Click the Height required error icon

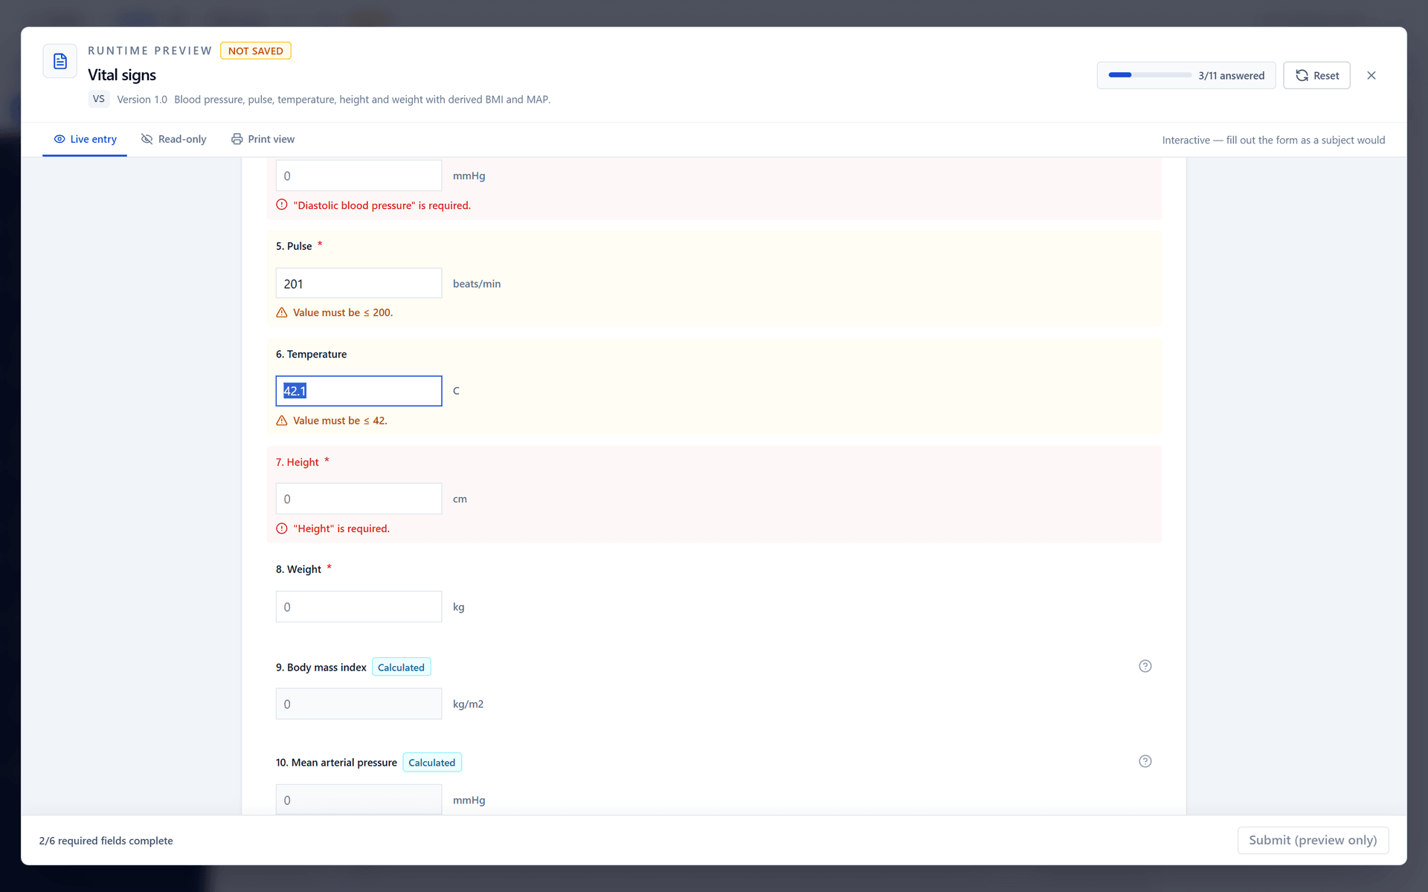tap(282, 529)
